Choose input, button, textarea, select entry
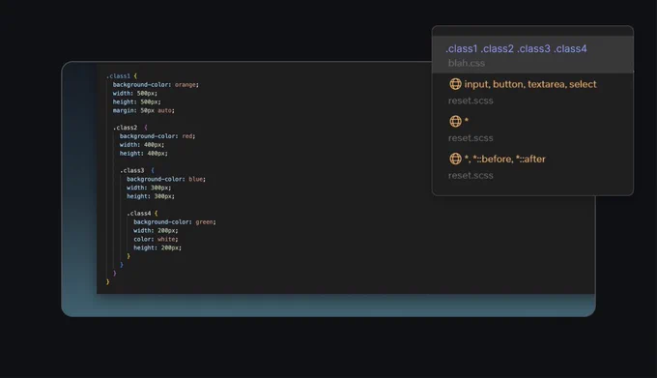Viewport: 657px width, 378px height. 530,84
